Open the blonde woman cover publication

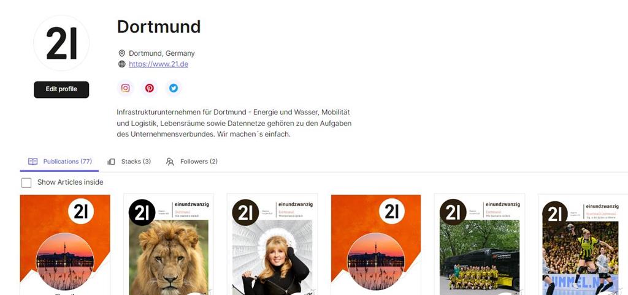[272, 245]
